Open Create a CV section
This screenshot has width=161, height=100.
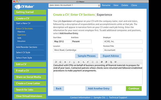tap(30, 18)
